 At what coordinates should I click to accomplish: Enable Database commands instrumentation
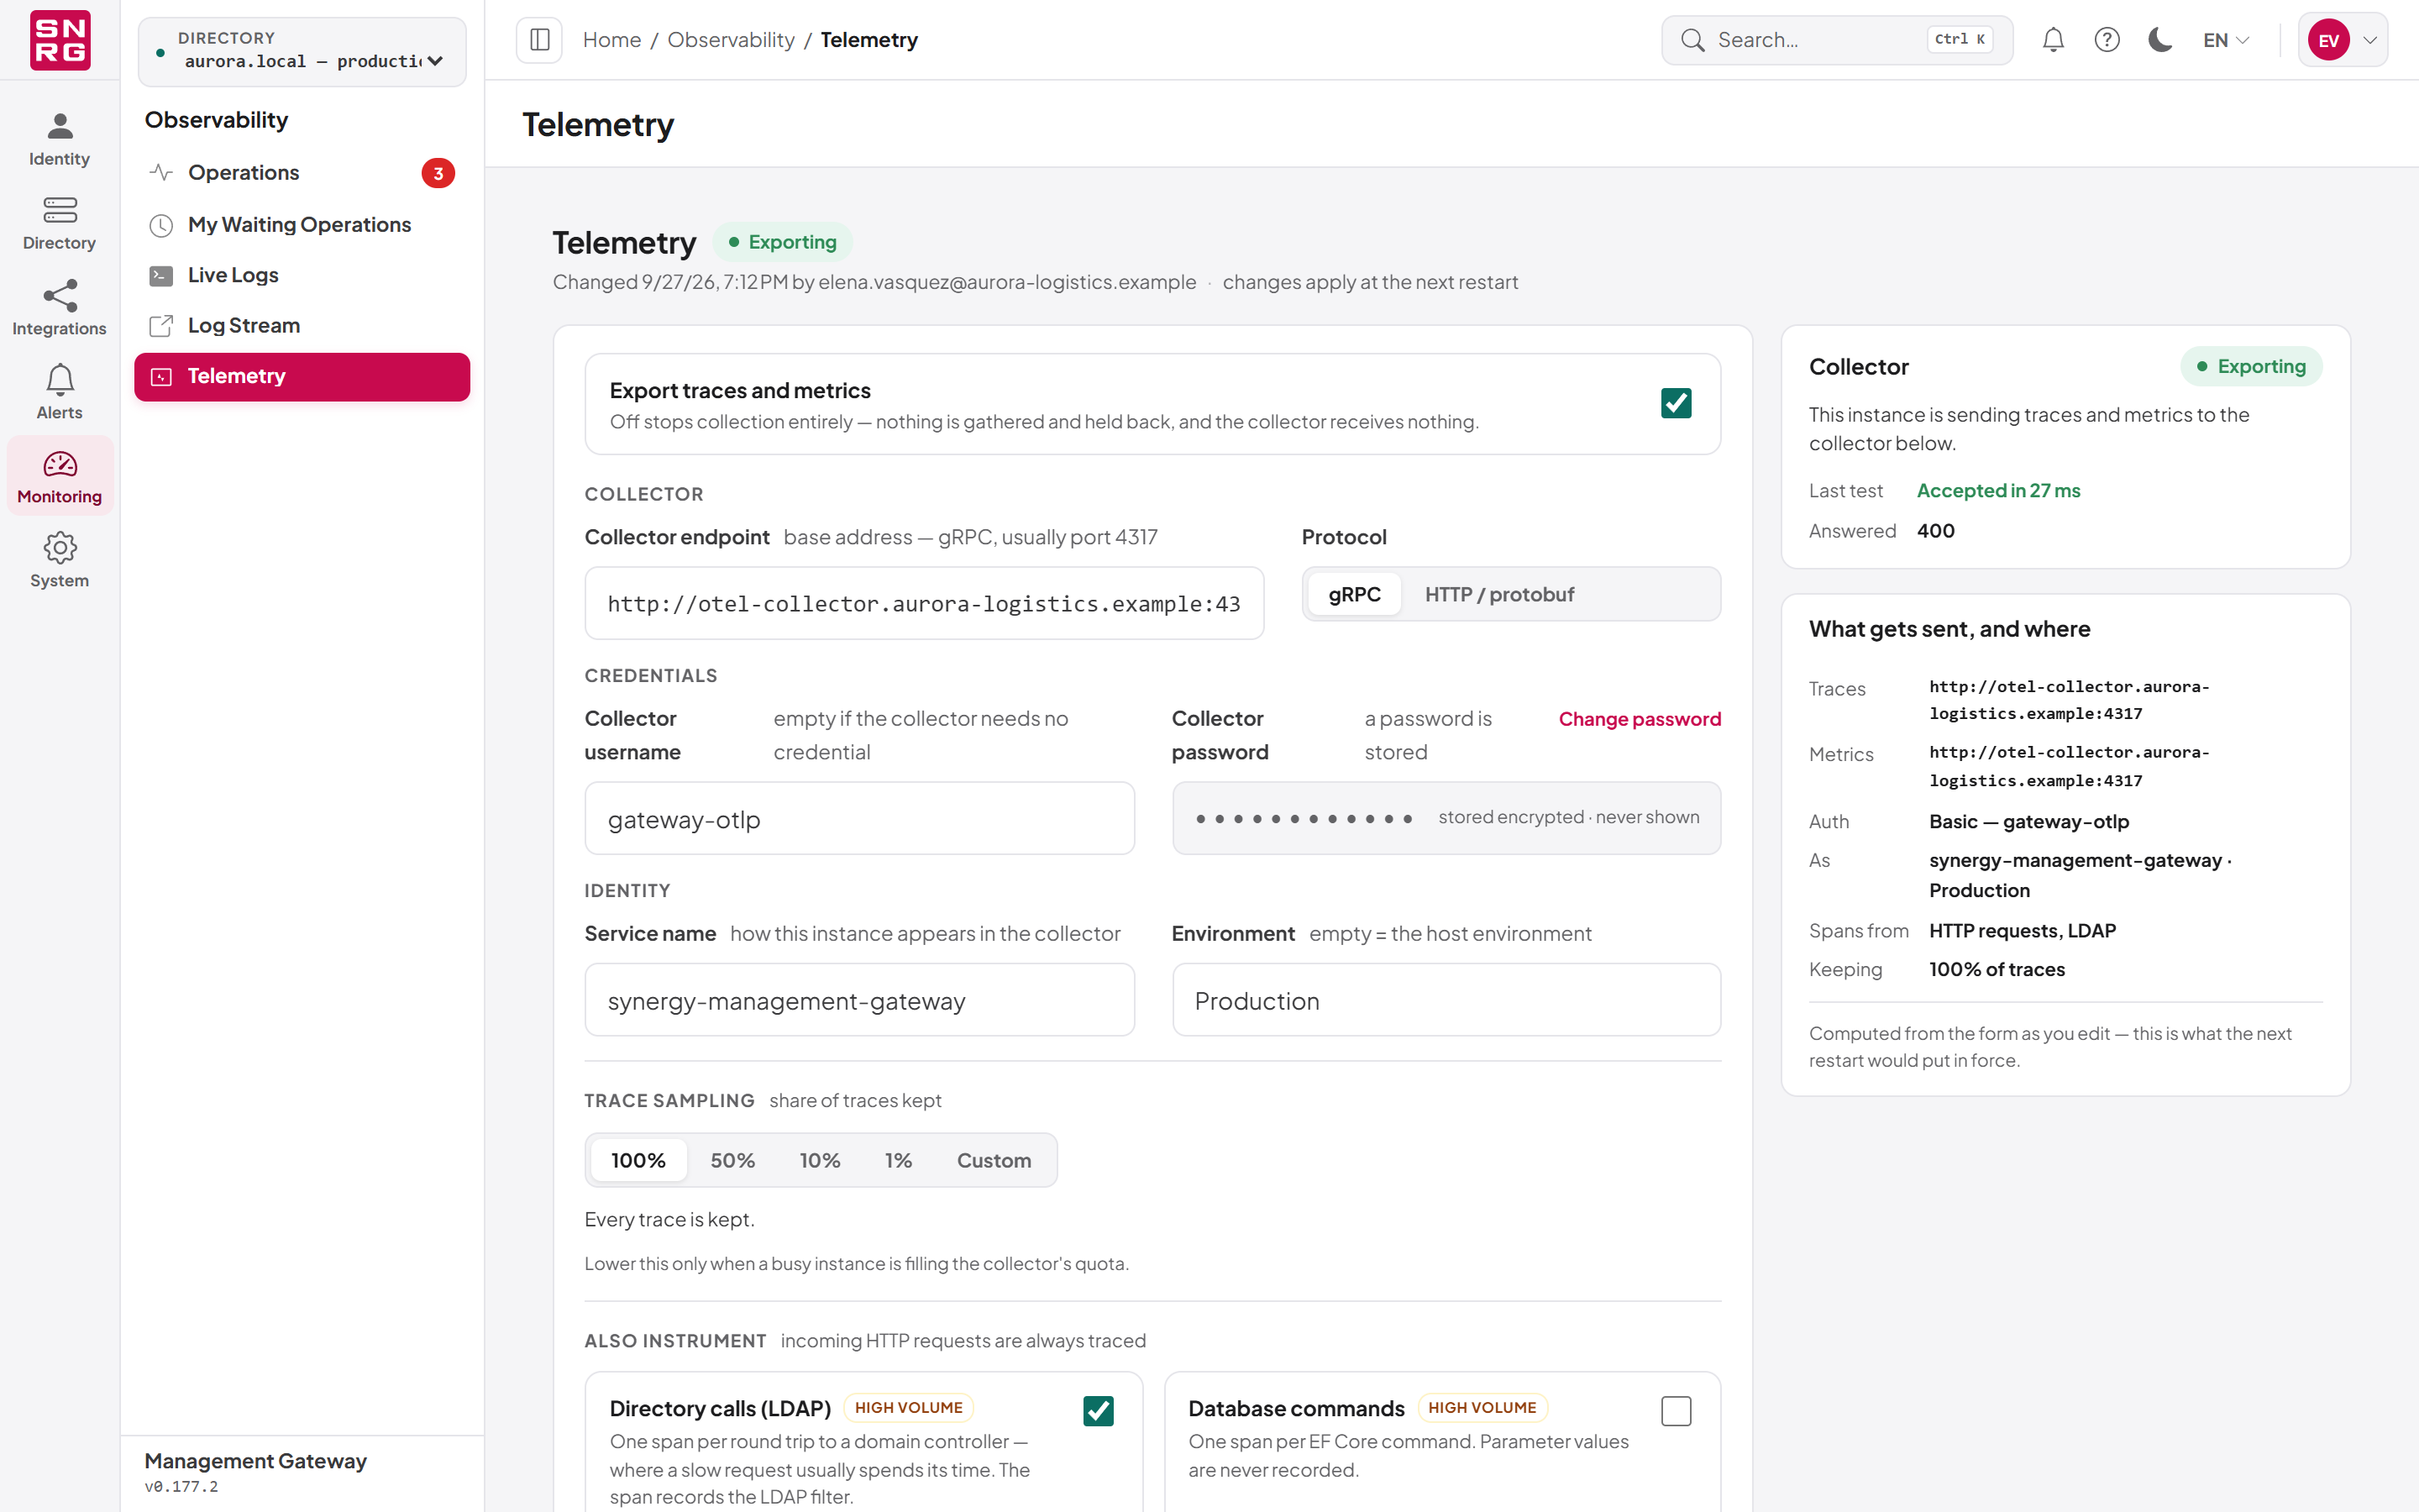point(1677,1411)
